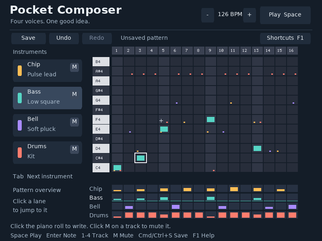Click the M Mute shortcut hint
Image resolution: width=322 pixels, height=241 pixels.
(123, 235)
